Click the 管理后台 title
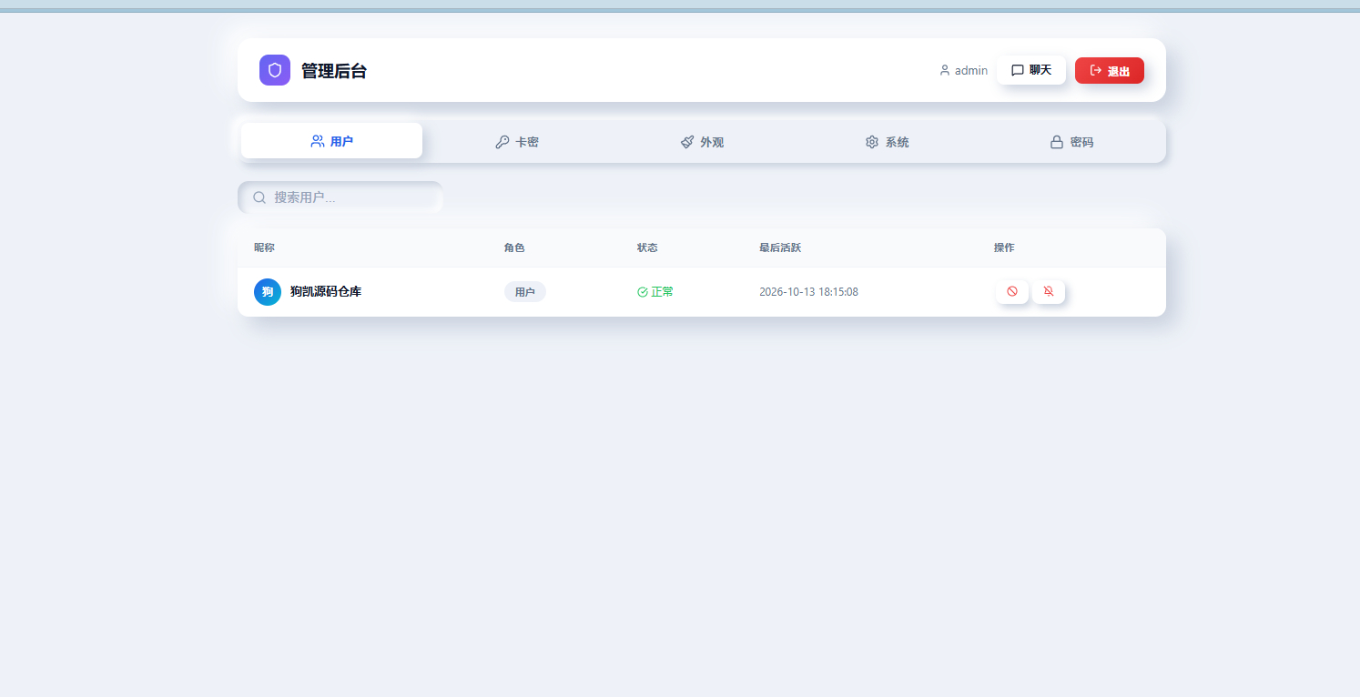1360x697 pixels. [x=334, y=71]
